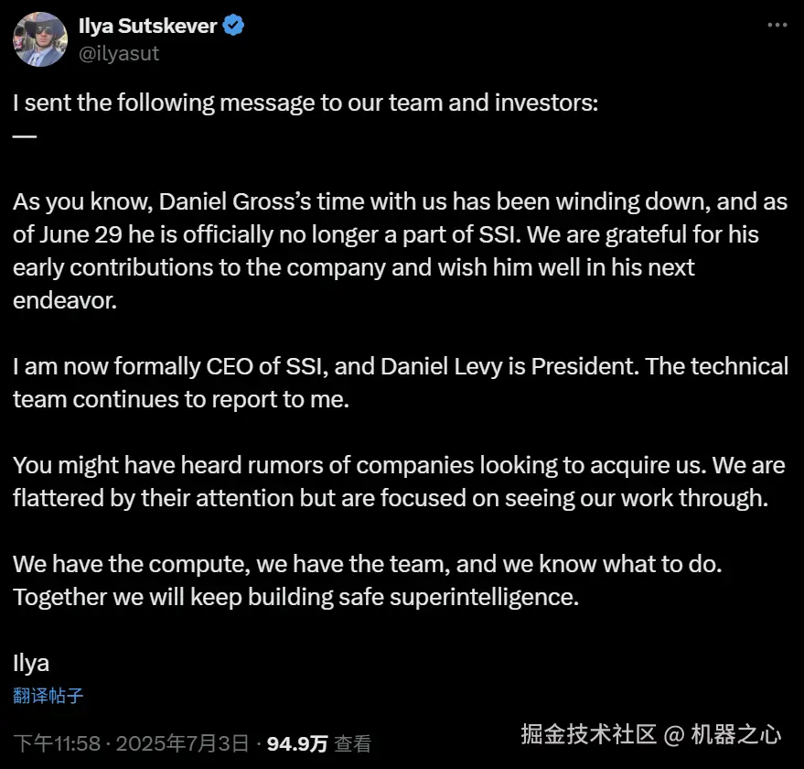Click the paragraph about acquisition rumors

(x=399, y=482)
